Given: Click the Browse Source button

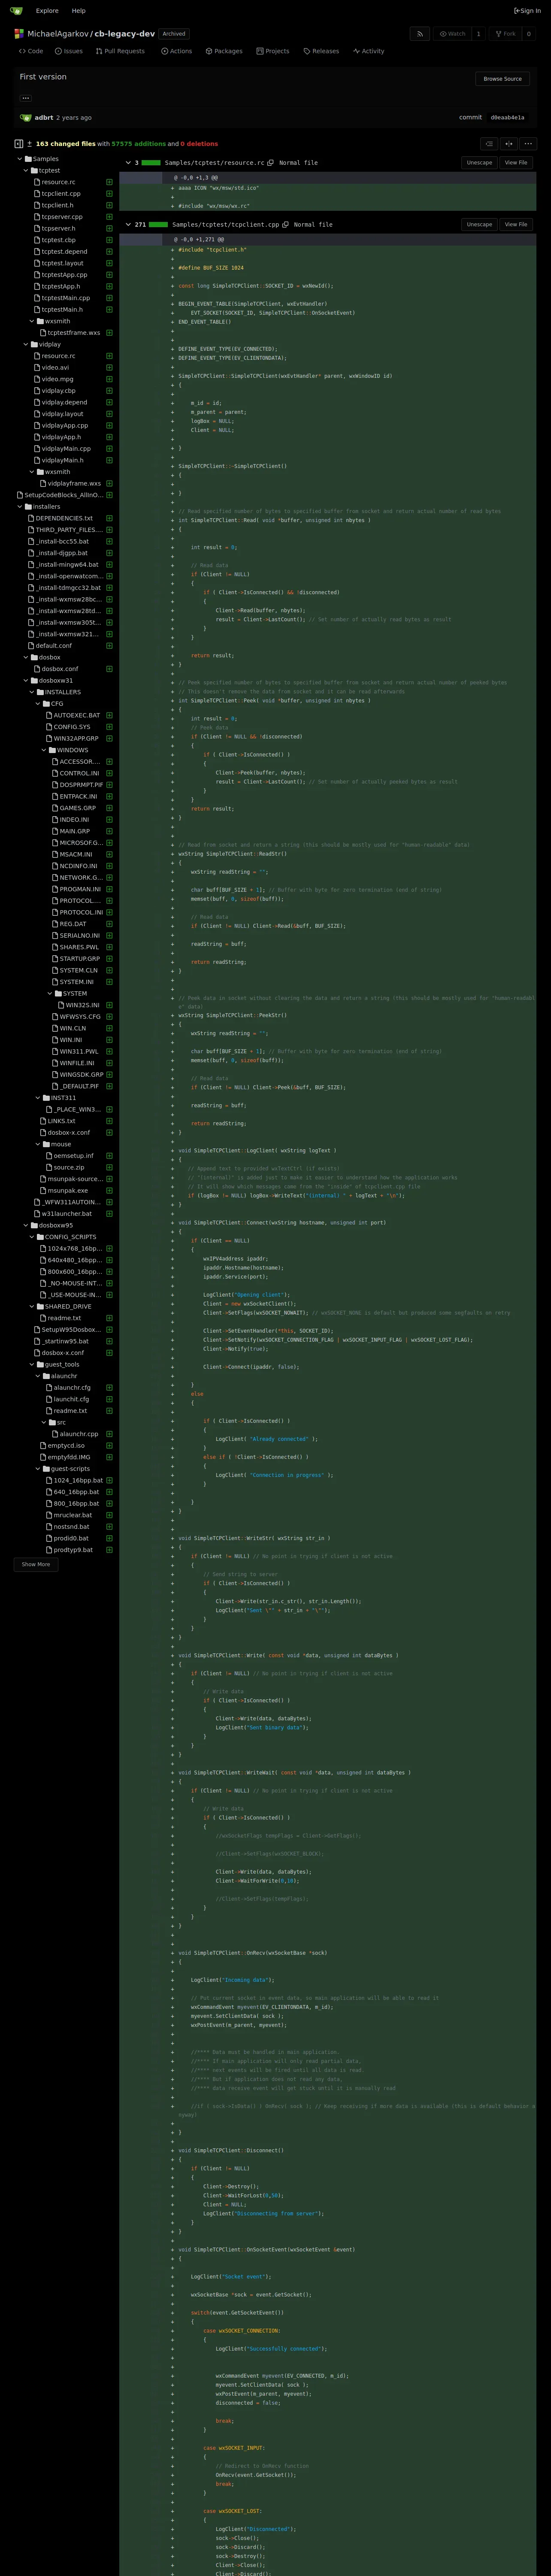Looking at the screenshot, I should click(x=502, y=79).
